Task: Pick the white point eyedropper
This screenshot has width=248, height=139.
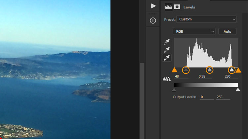Action: click(167, 58)
